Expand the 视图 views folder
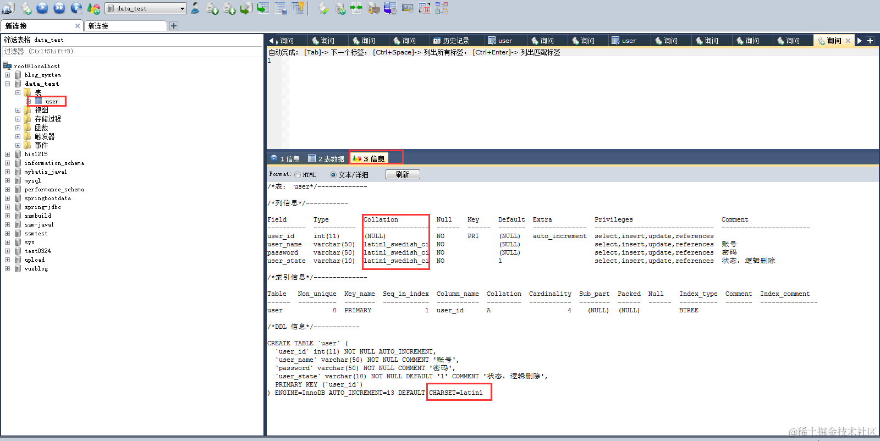 click(18, 110)
